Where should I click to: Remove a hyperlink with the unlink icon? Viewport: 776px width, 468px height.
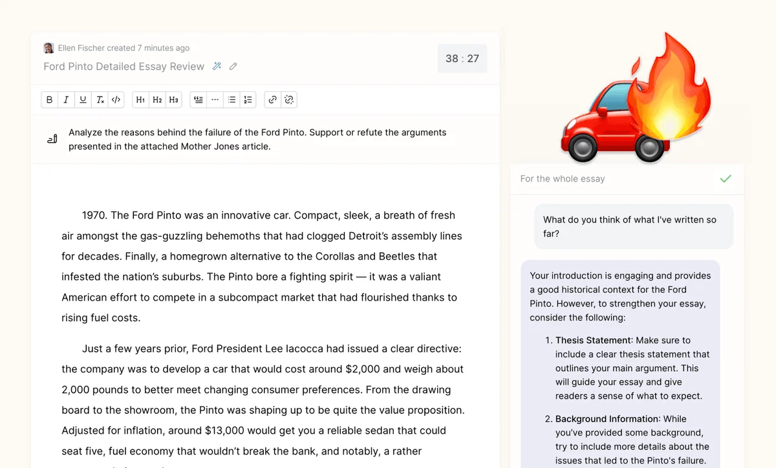(289, 100)
